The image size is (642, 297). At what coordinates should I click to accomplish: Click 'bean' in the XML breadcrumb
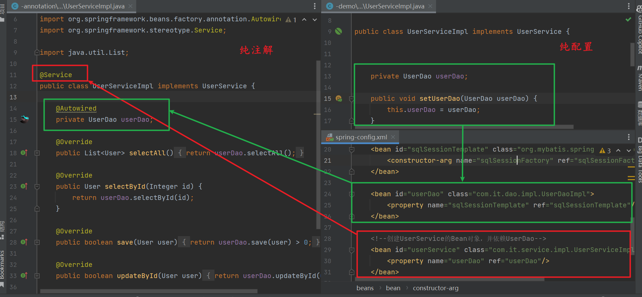(x=393, y=288)
